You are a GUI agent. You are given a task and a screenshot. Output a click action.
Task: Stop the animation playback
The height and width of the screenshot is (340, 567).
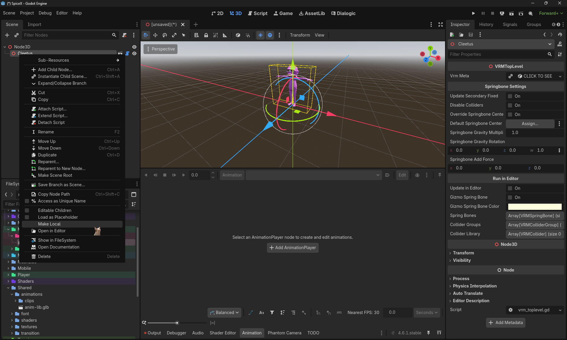coord(165,175)
